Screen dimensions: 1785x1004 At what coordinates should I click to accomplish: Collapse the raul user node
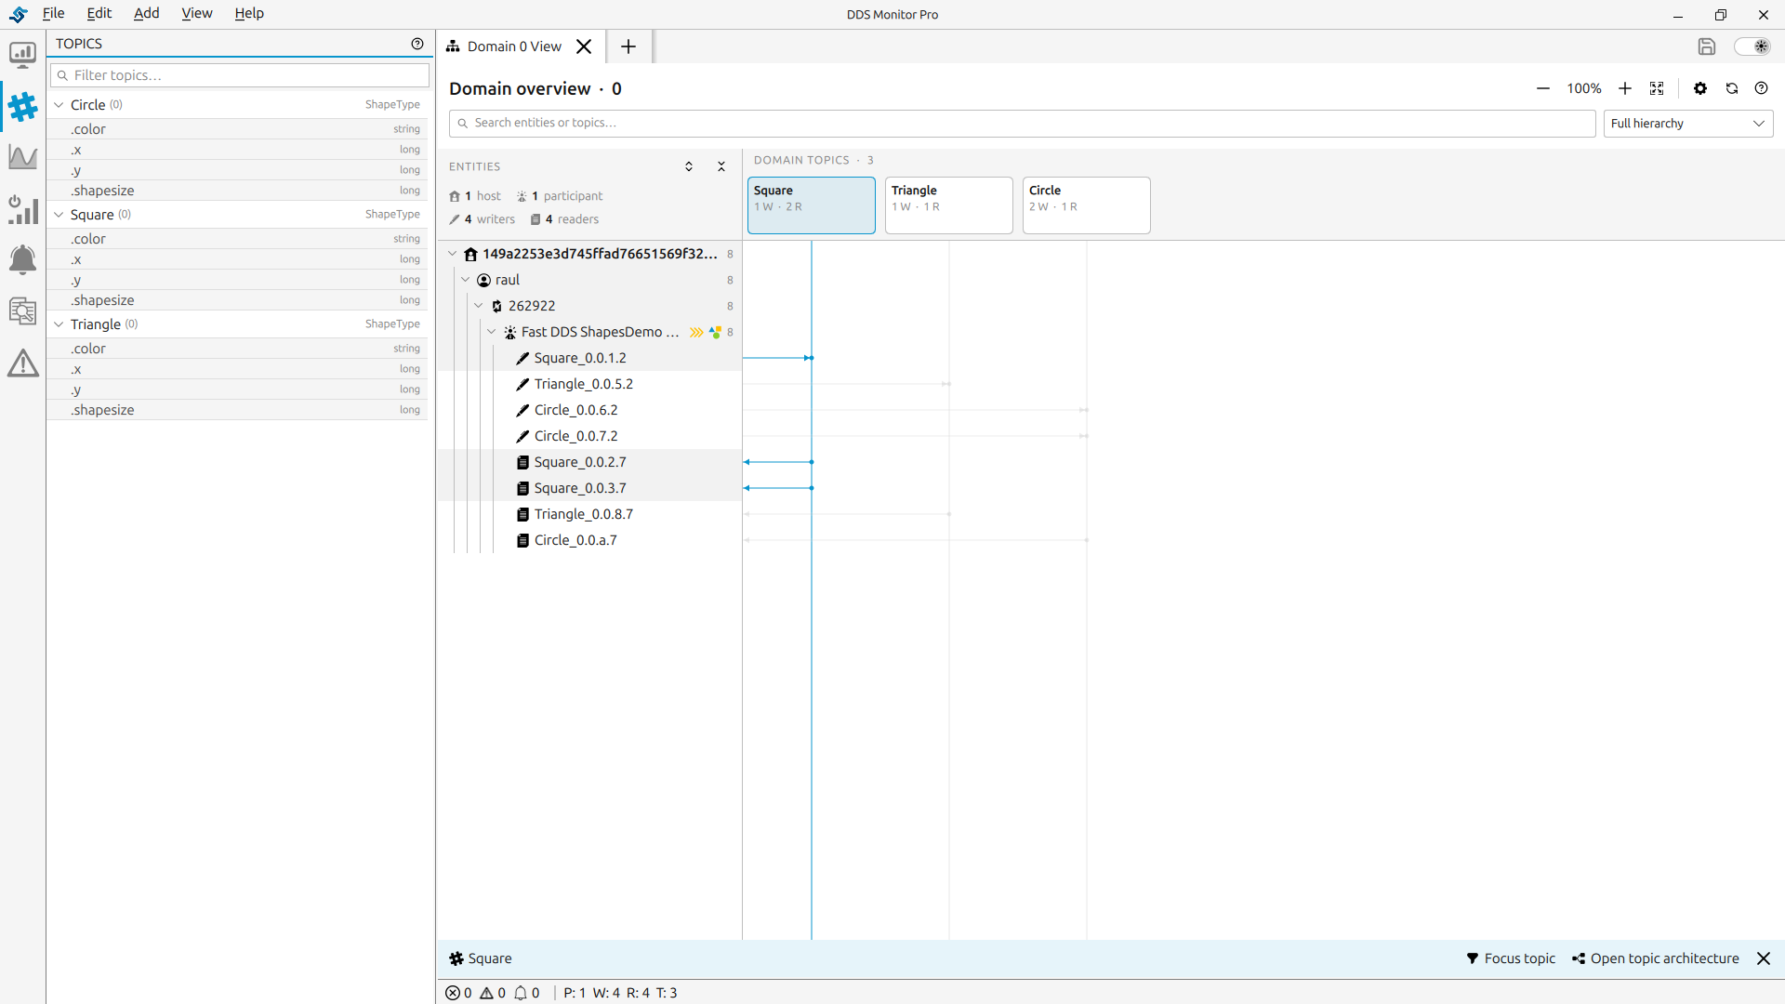[x=466, y=280]
